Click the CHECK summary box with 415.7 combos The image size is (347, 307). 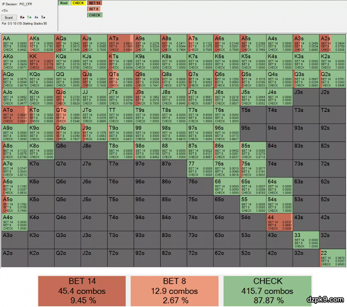click(267, 291)
